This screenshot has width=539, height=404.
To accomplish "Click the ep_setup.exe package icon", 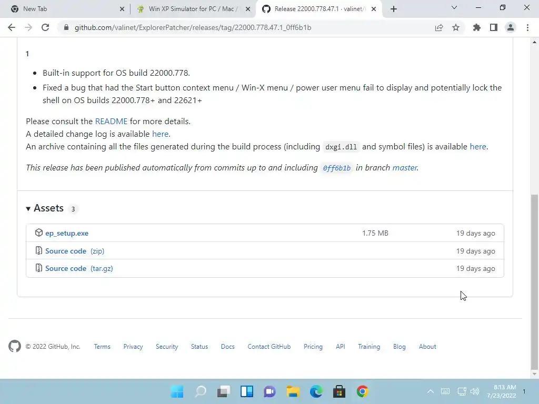I will pos(39,233).
